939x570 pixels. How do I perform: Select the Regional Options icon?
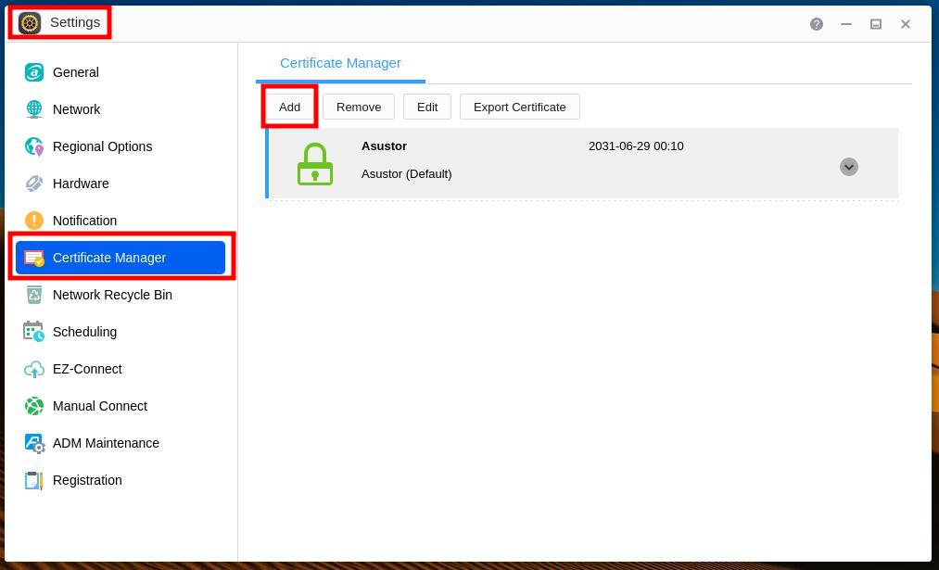[x=34, y=146]
